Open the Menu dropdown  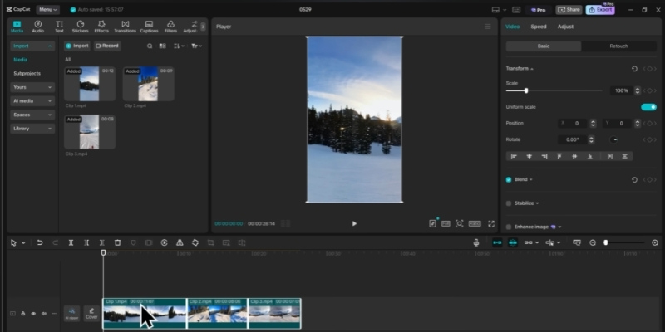pyautogui.click(x=47, y=9)
